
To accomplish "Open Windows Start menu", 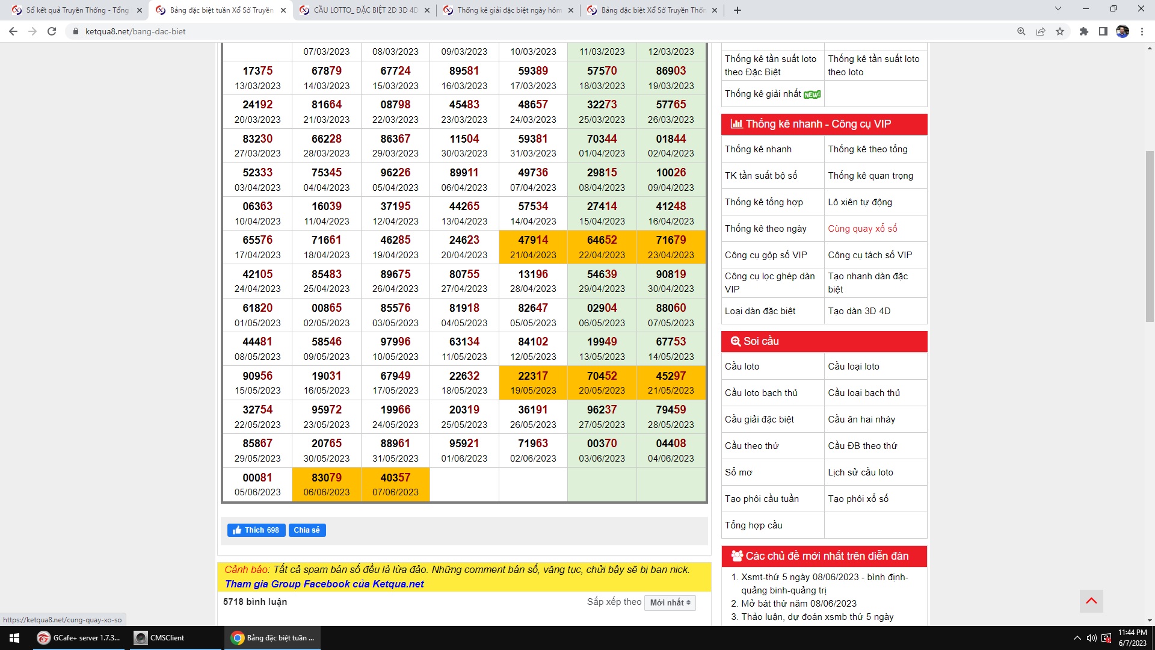I will [x=14, y=638].
